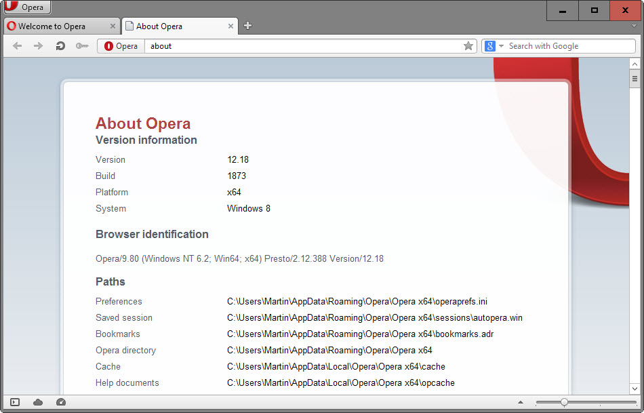The width and height of the screenshot is (644, 413).
Task: Minimize the Opera window
Action: 562,11
